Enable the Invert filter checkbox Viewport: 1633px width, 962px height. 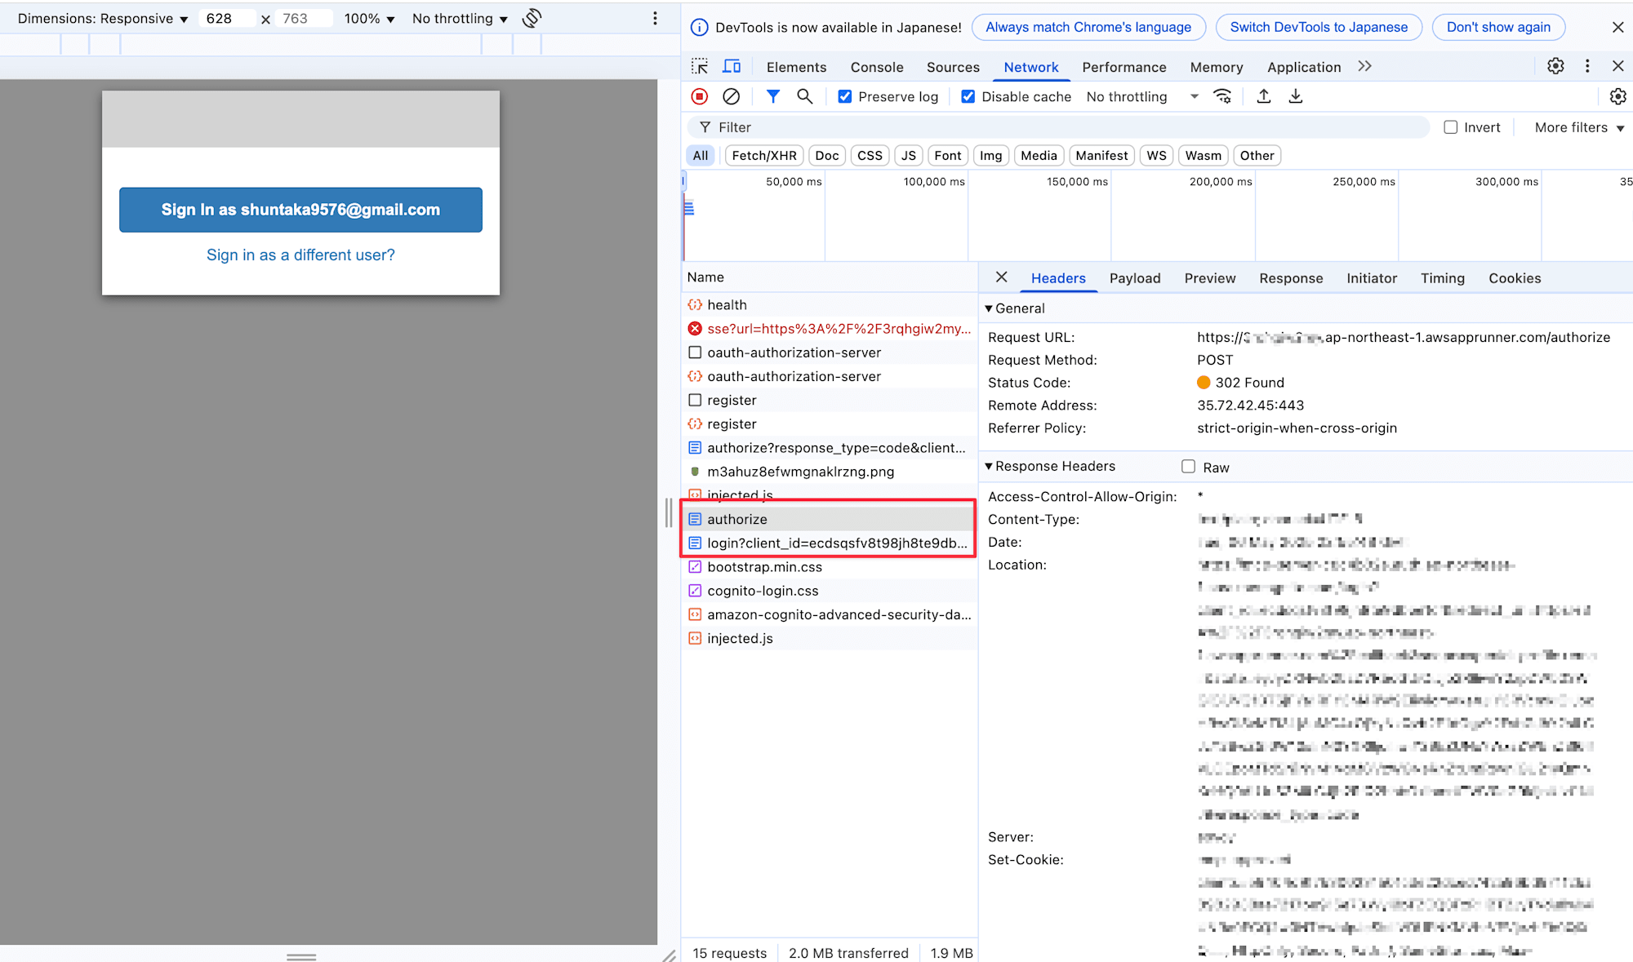(x=1451, y=127)
